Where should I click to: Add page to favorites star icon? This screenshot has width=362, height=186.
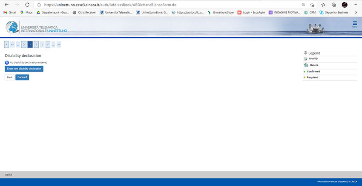point(313,5)
